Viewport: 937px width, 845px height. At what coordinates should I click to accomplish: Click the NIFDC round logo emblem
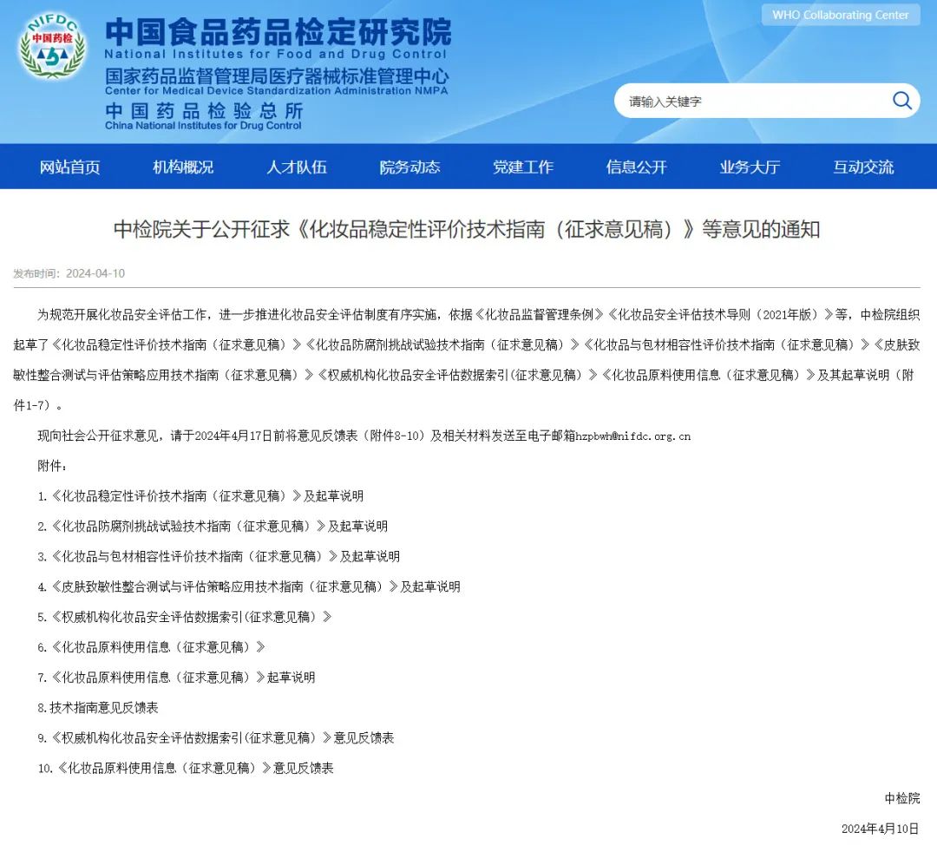click(51, 47)
